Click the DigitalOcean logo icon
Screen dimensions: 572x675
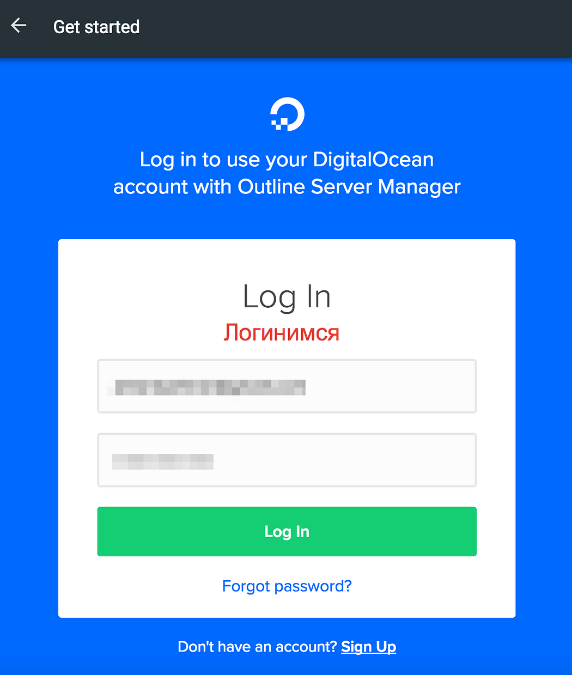coord(287,114)
